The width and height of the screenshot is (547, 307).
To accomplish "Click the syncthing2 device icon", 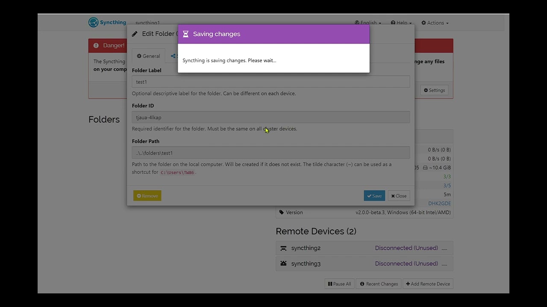I will click(x=283, y=248).
